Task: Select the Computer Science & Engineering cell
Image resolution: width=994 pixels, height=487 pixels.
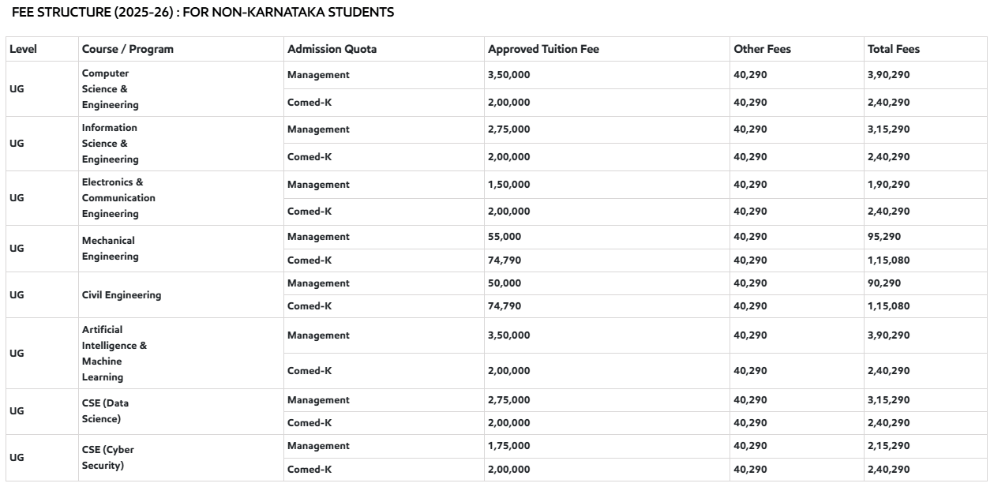Action: click(x=111, y=89)
